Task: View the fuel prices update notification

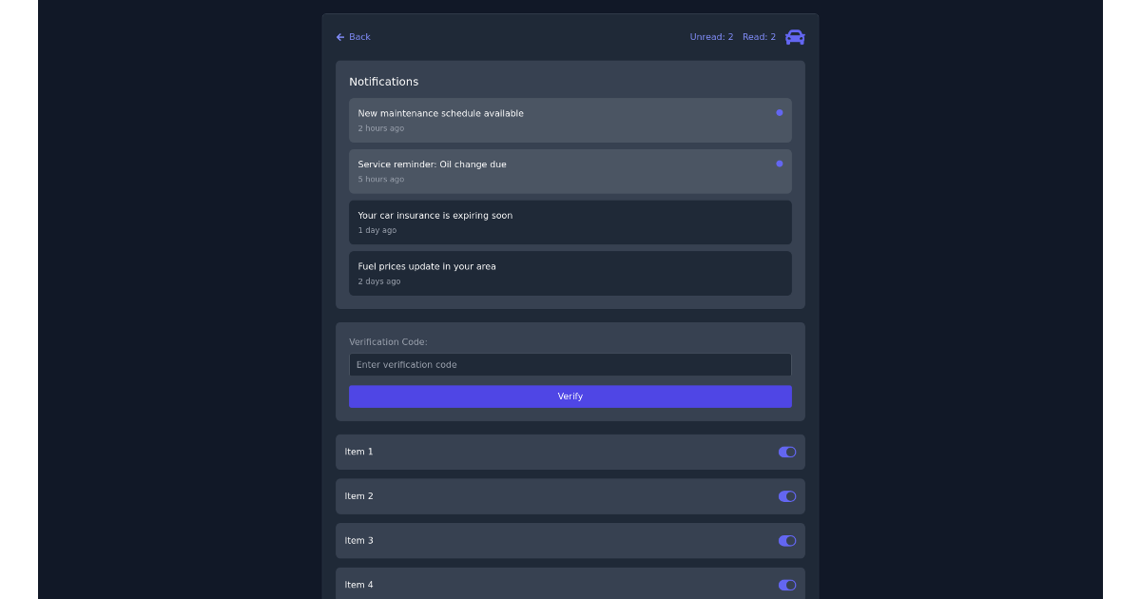Action: [570, 273]
